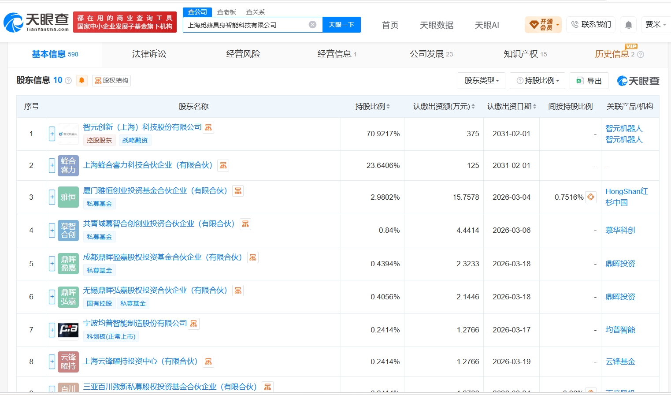Sort by 认缴出资额 column arrows
Viewport: 671px width, 395px height.
point(473,107)
